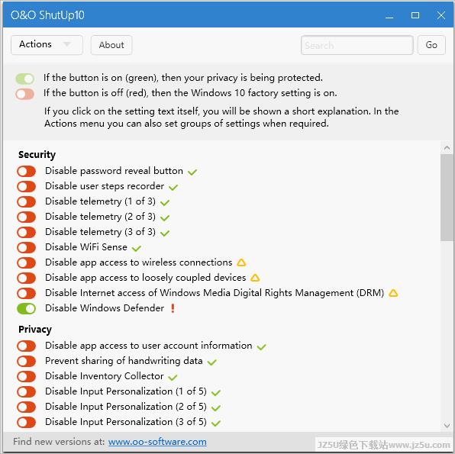Click the yellow warning triangle next to wireless connections
Viewport: 455px width, 454px height.
pos(241,262)
